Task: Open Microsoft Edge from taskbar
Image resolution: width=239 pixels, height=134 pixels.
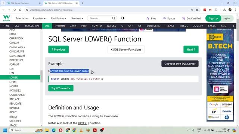Action: (54, 130)
